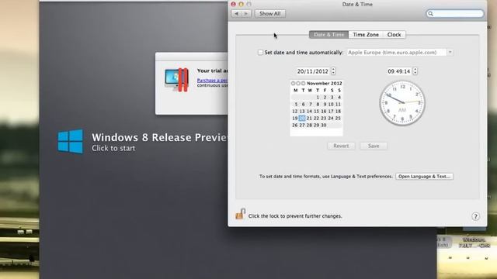Click the 20/11/2012 date field

point(312,71)
